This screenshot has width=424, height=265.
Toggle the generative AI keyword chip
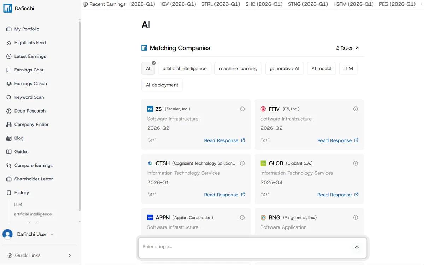coord(284,68)
